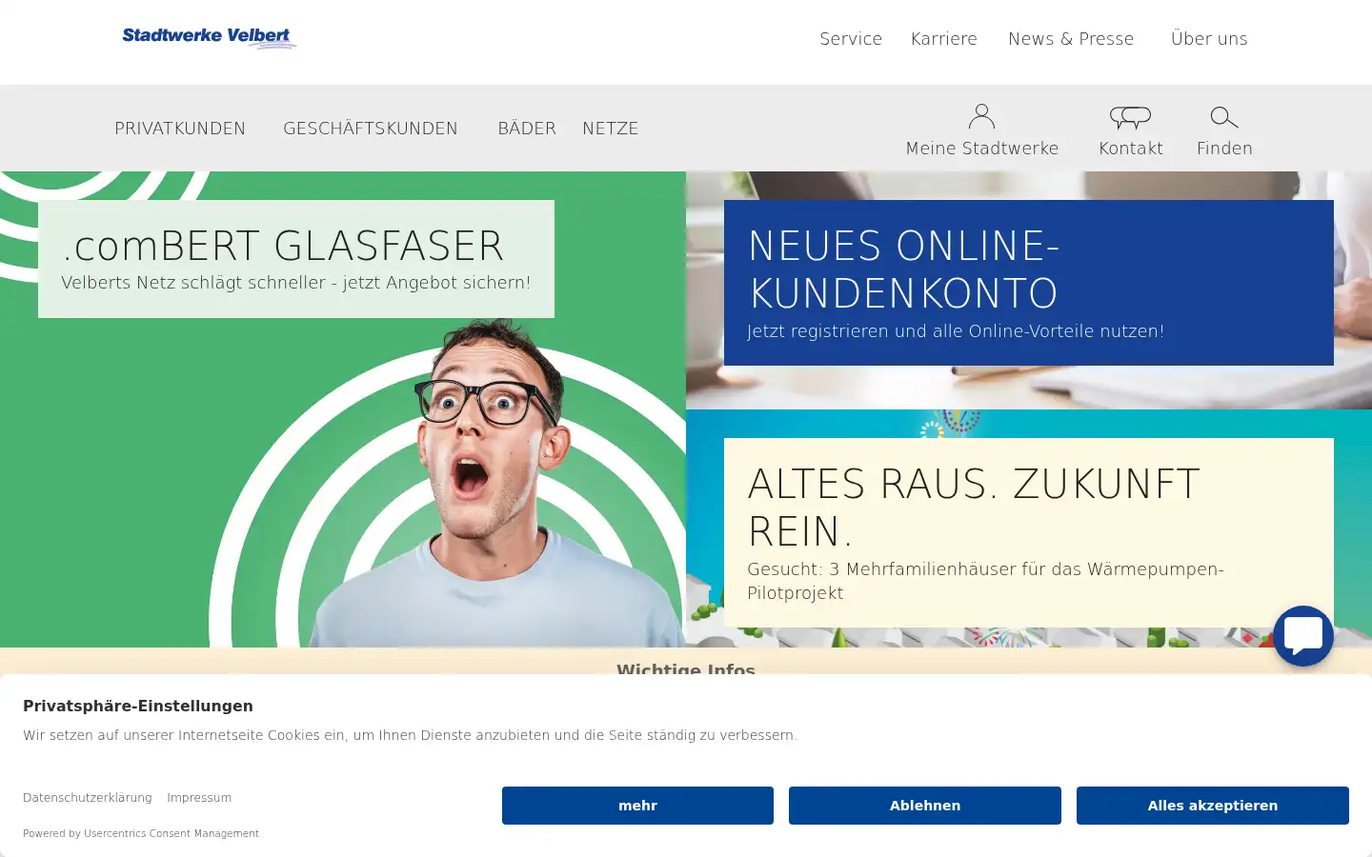Click the Finden label text
Image resolution: width=1372 pixels, height=857 pixels.
point(1224,149)
